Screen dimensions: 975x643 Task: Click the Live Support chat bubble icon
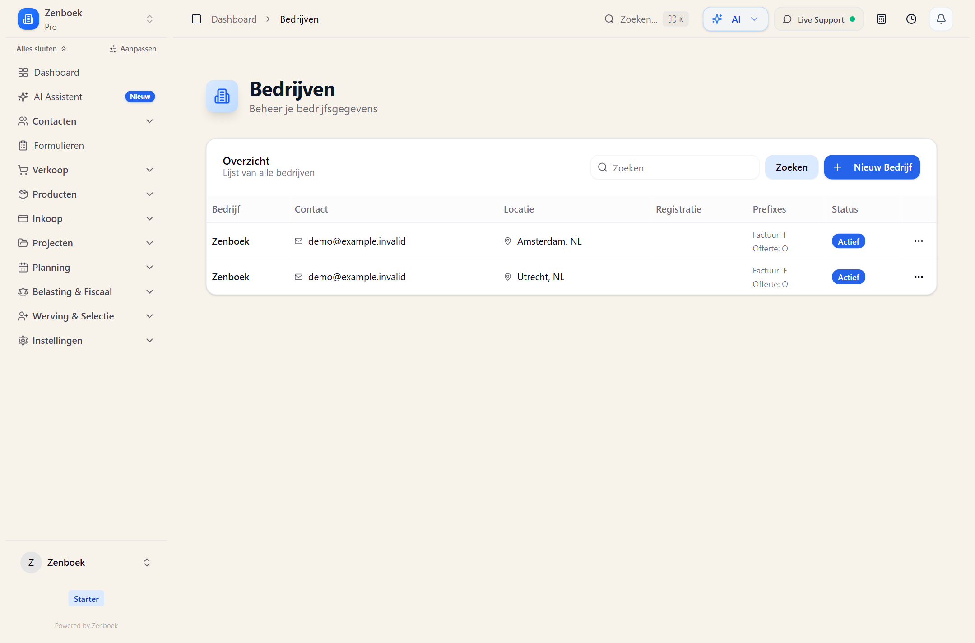(787, 19)
